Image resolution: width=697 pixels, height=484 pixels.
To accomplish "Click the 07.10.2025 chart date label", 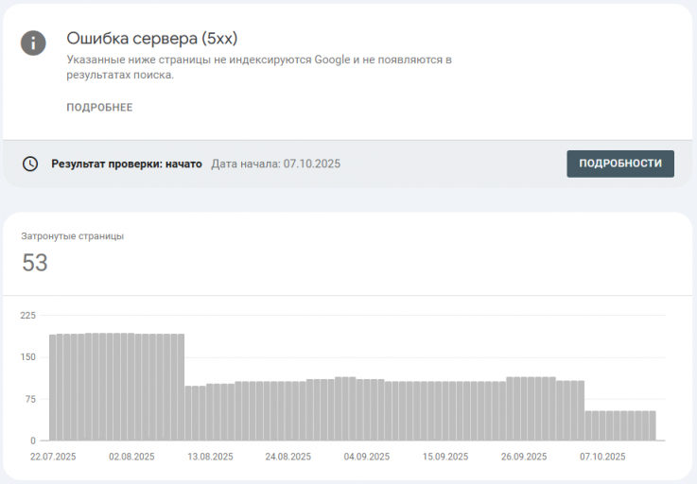I will coord(602,457).
